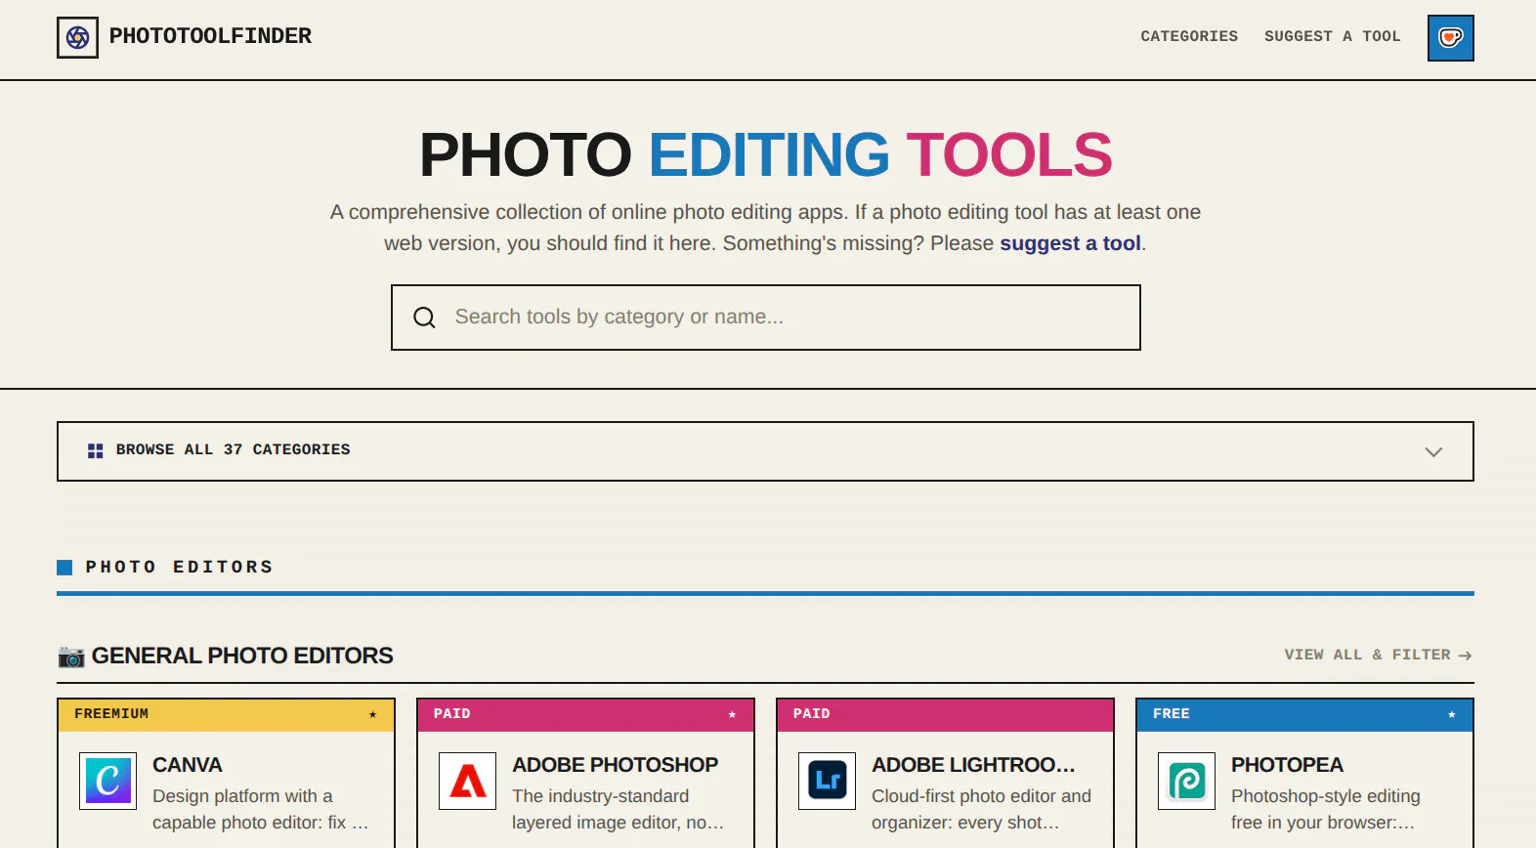Click the star on the Adobe Photoshop Paid bar

coord(732,715)
